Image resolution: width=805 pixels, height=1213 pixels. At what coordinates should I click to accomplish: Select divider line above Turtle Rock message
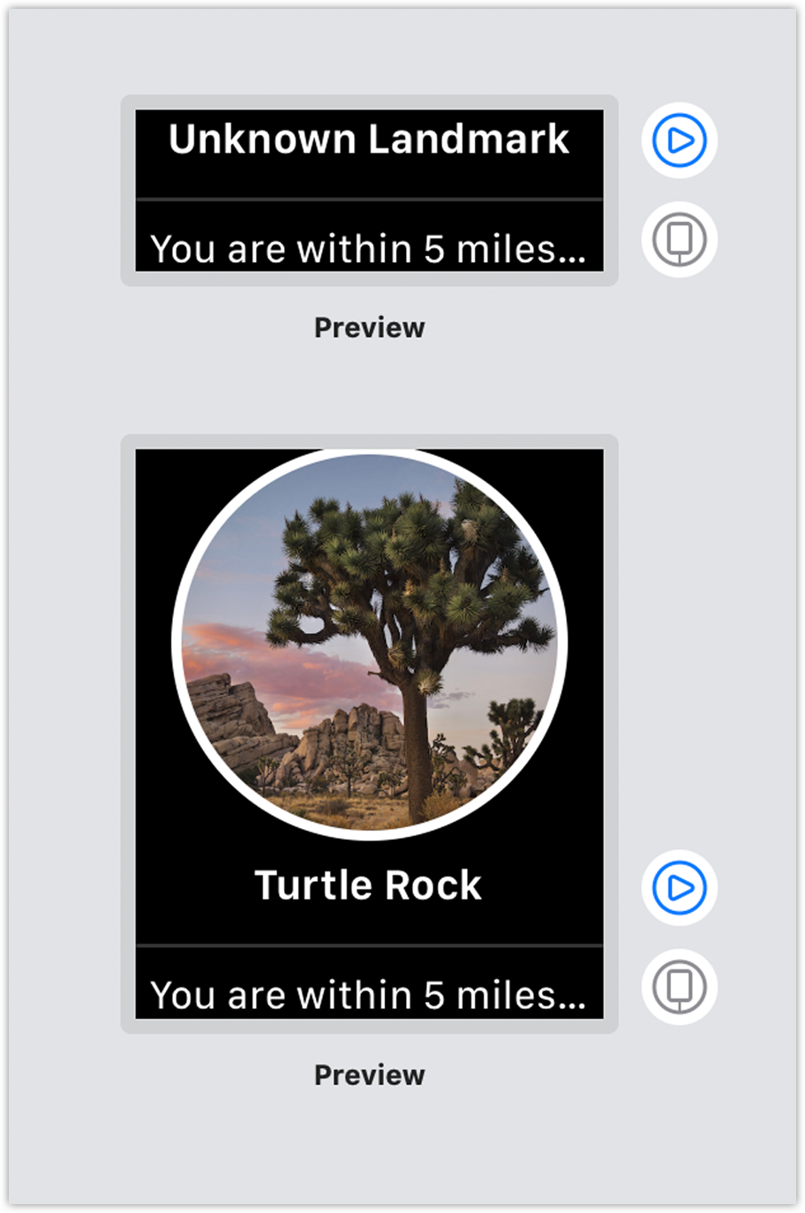click(369, 946)
